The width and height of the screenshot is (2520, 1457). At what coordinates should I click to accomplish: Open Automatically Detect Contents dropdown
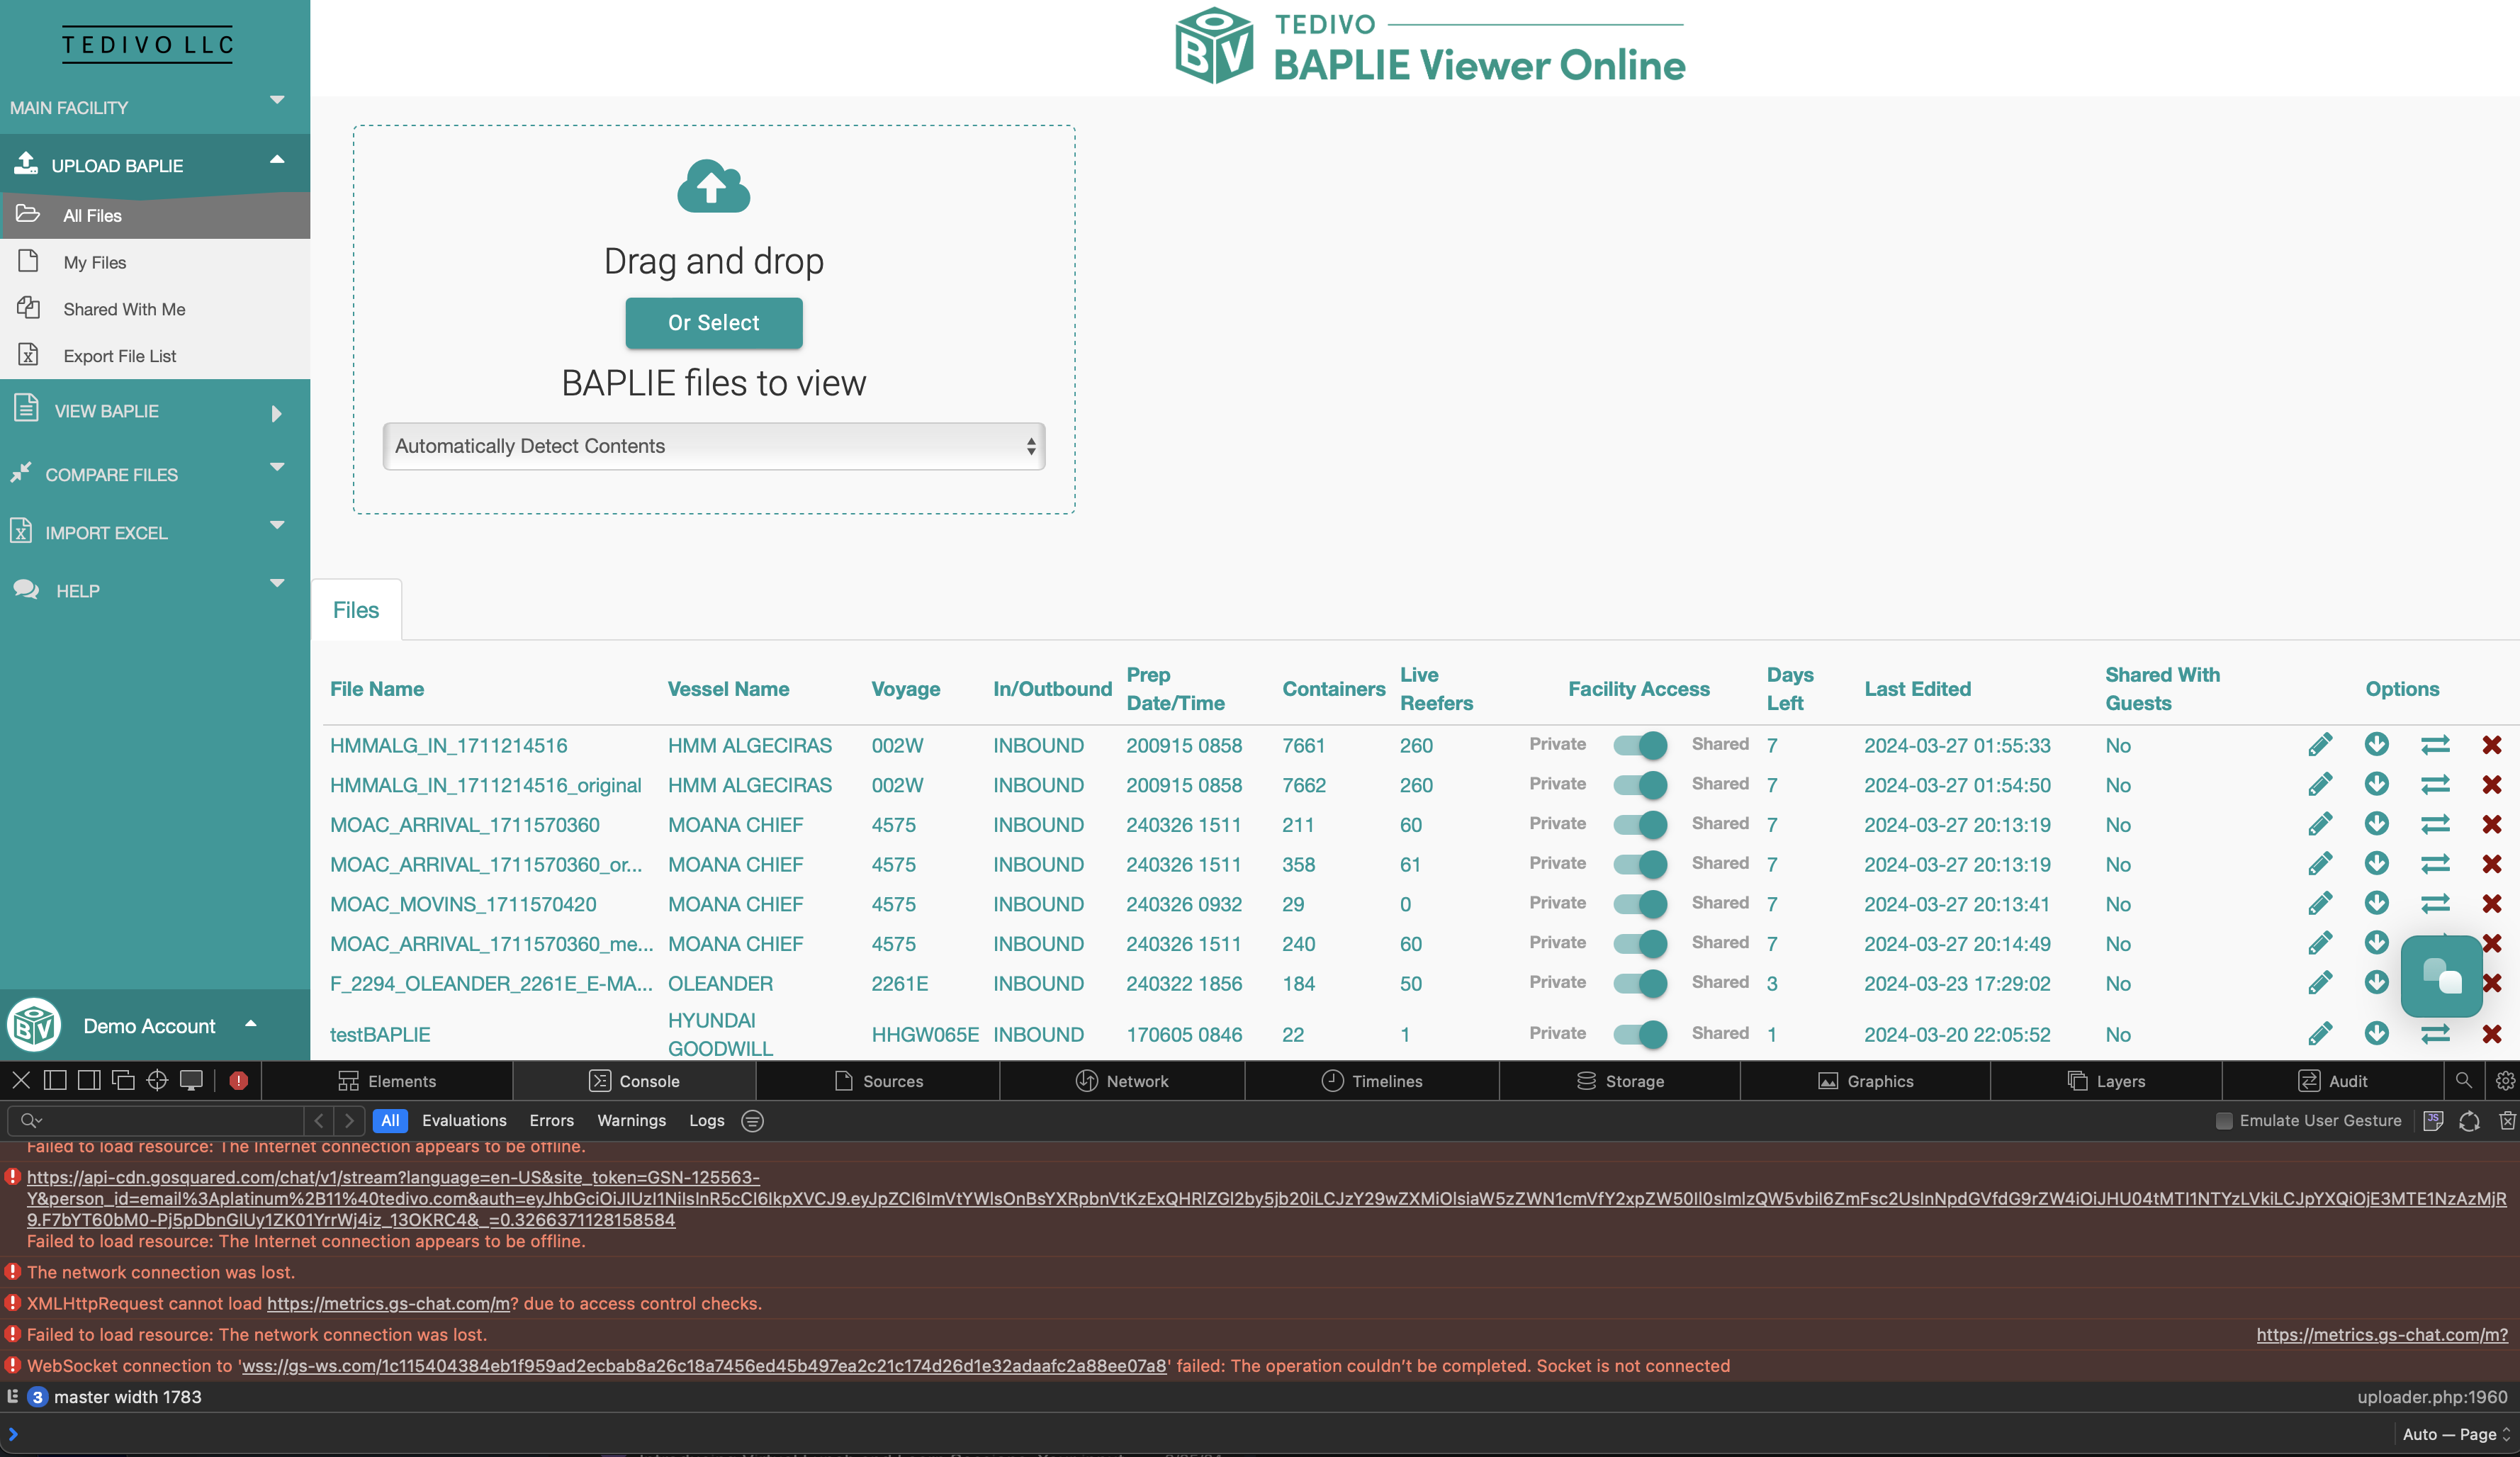713,446
